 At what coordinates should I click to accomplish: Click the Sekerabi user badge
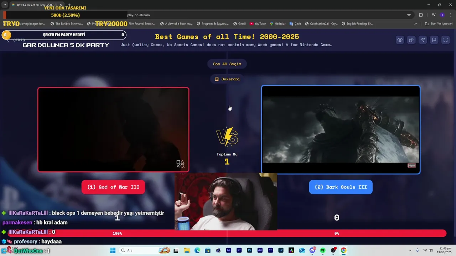pos(227,79)
